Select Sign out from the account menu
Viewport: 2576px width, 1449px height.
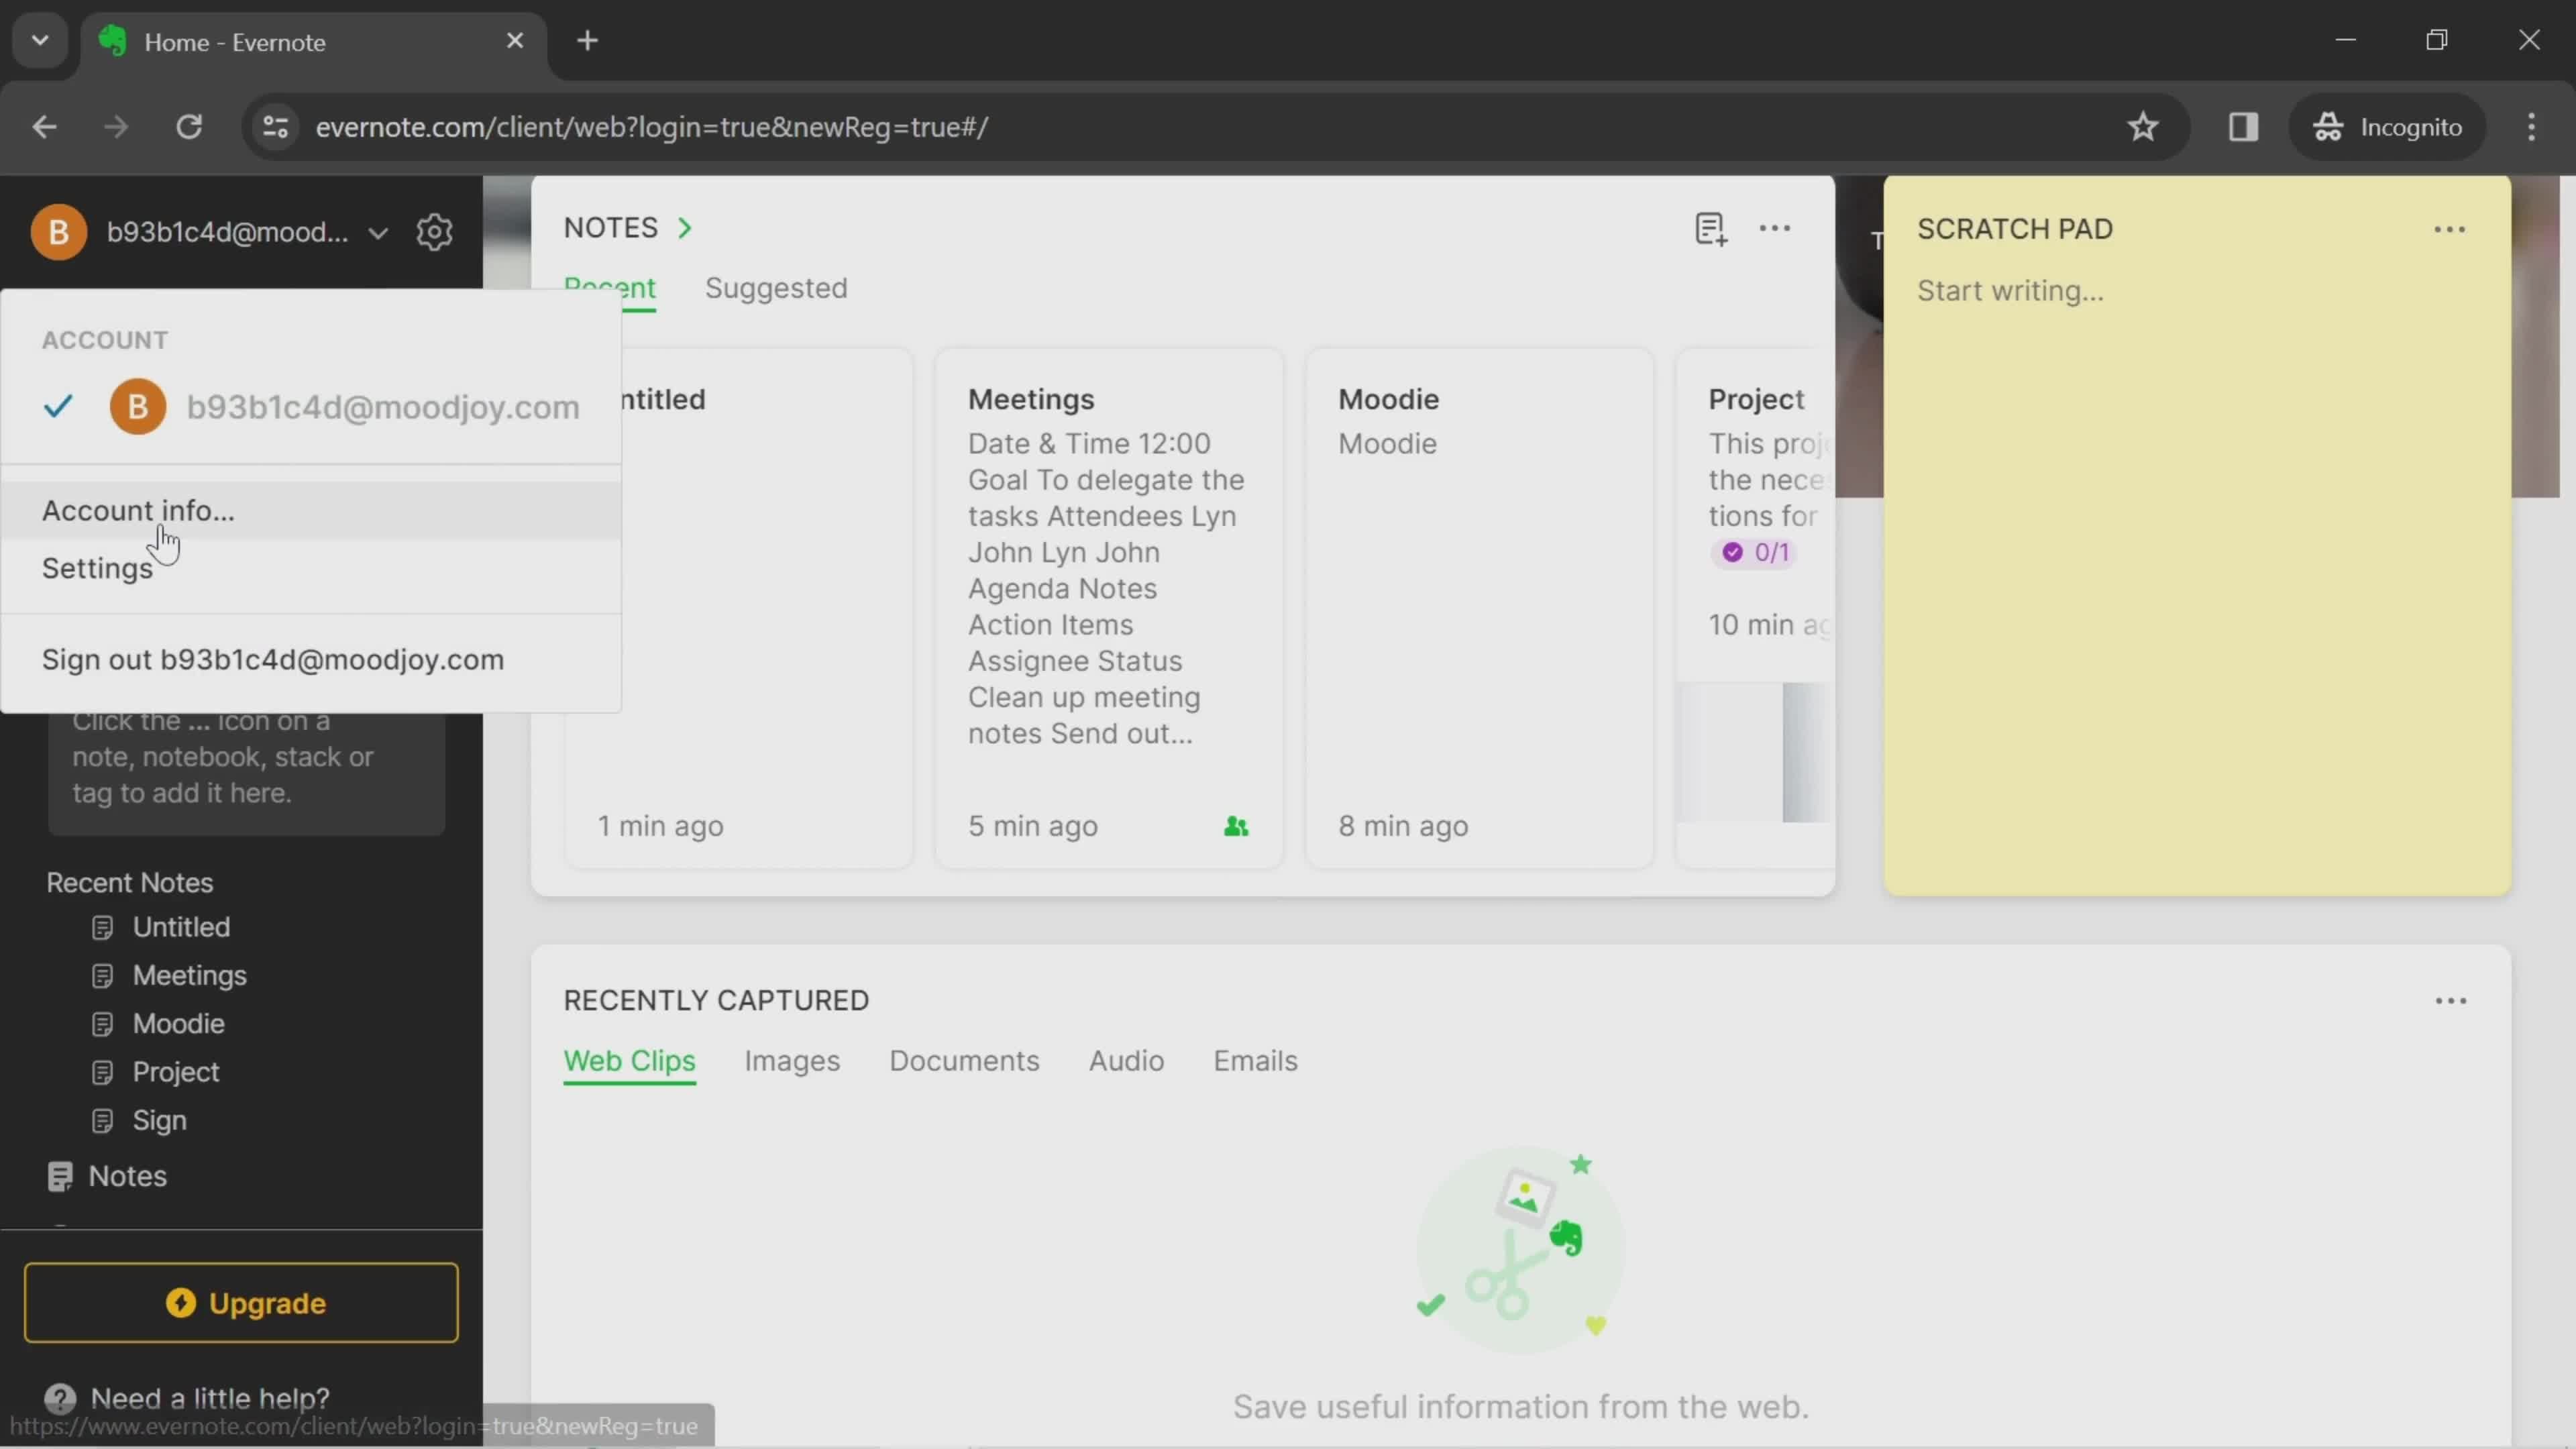click(x=272, y=658)
